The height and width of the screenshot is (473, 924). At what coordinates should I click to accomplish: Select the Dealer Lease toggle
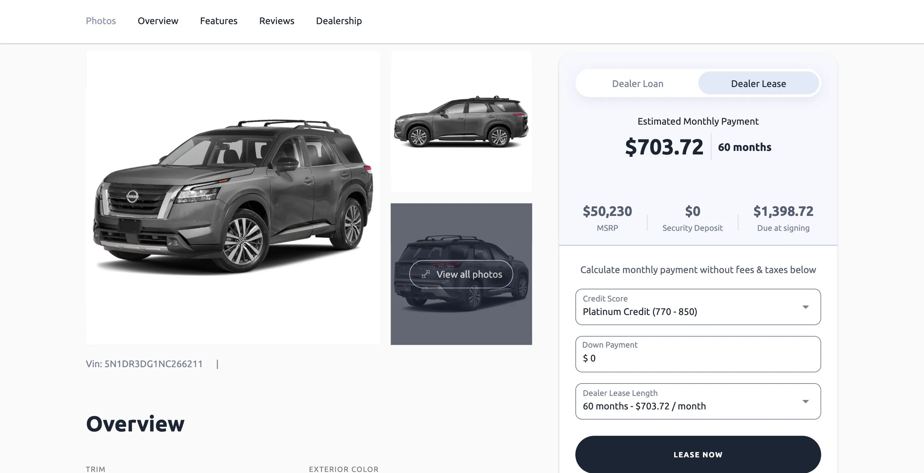[x=758, y=83]
